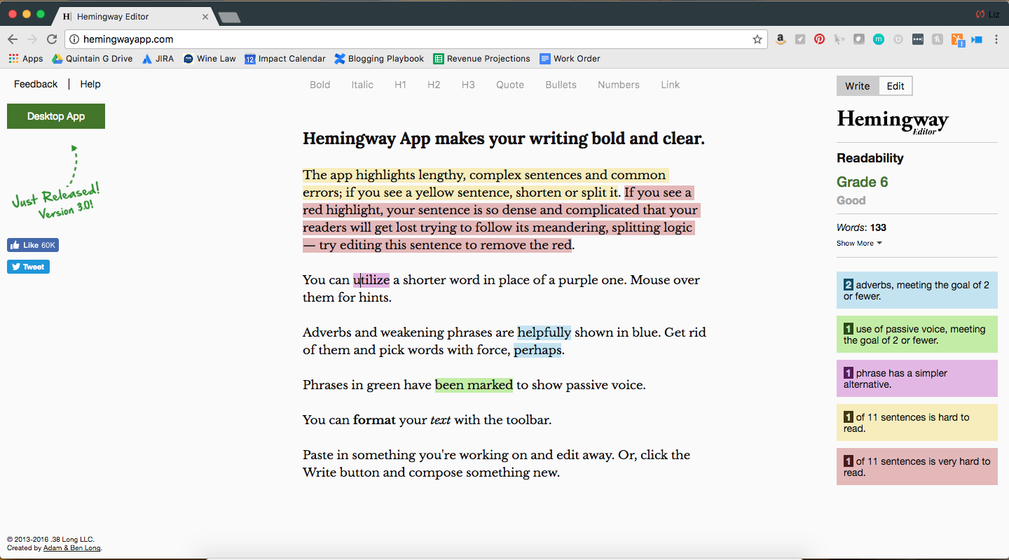Click the Twitter Tweet button
Screen dimensions: 1009x560
coord(28,267)
